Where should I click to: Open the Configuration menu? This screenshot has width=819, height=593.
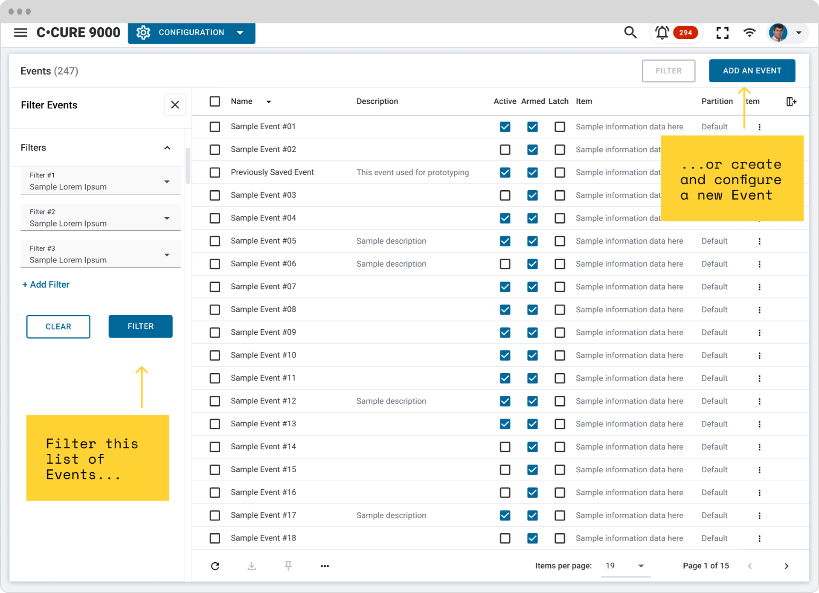click(191, 32)
